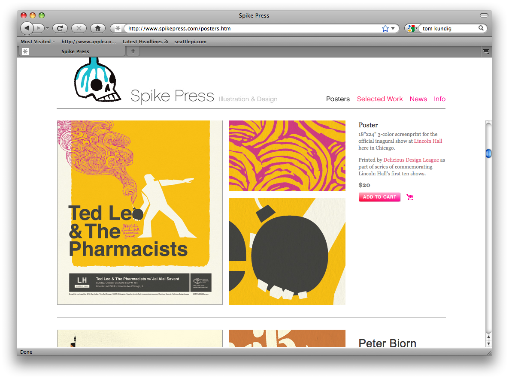
Task: Open the search engine selector dropdown
Action: pos(412,29)
